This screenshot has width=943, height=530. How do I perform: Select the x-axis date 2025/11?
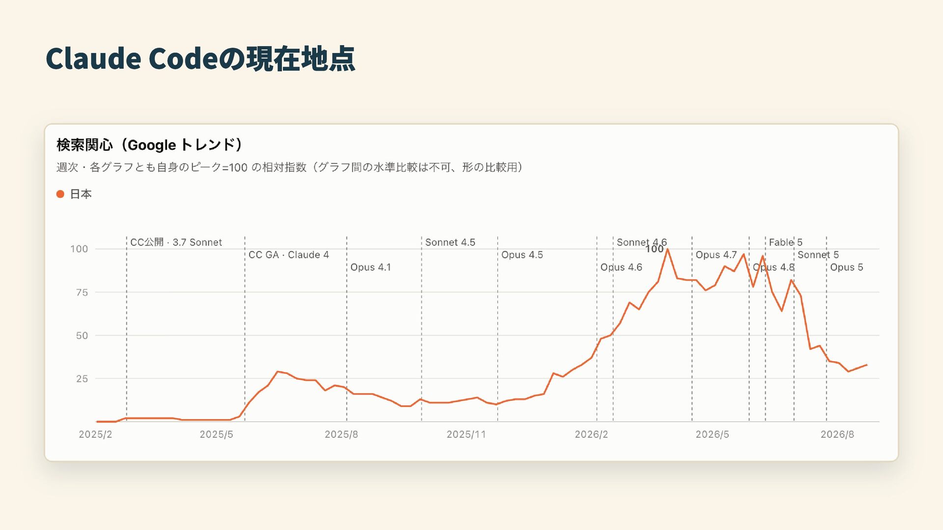pyautogui.click(x=466, y=435)
